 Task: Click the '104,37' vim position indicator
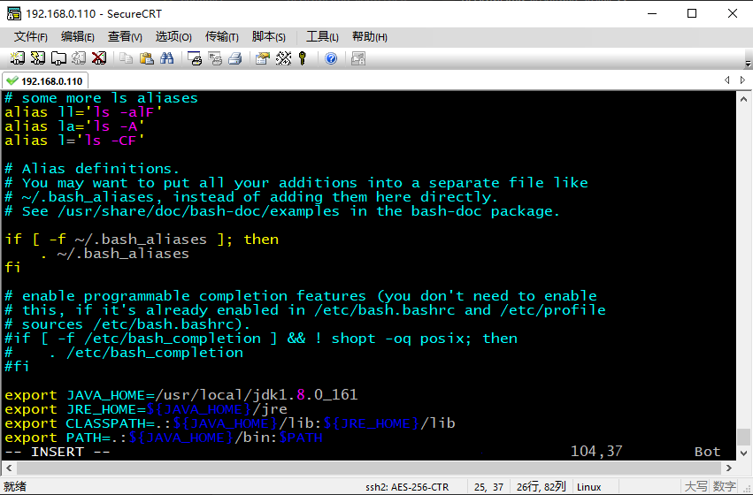point(596,452)
